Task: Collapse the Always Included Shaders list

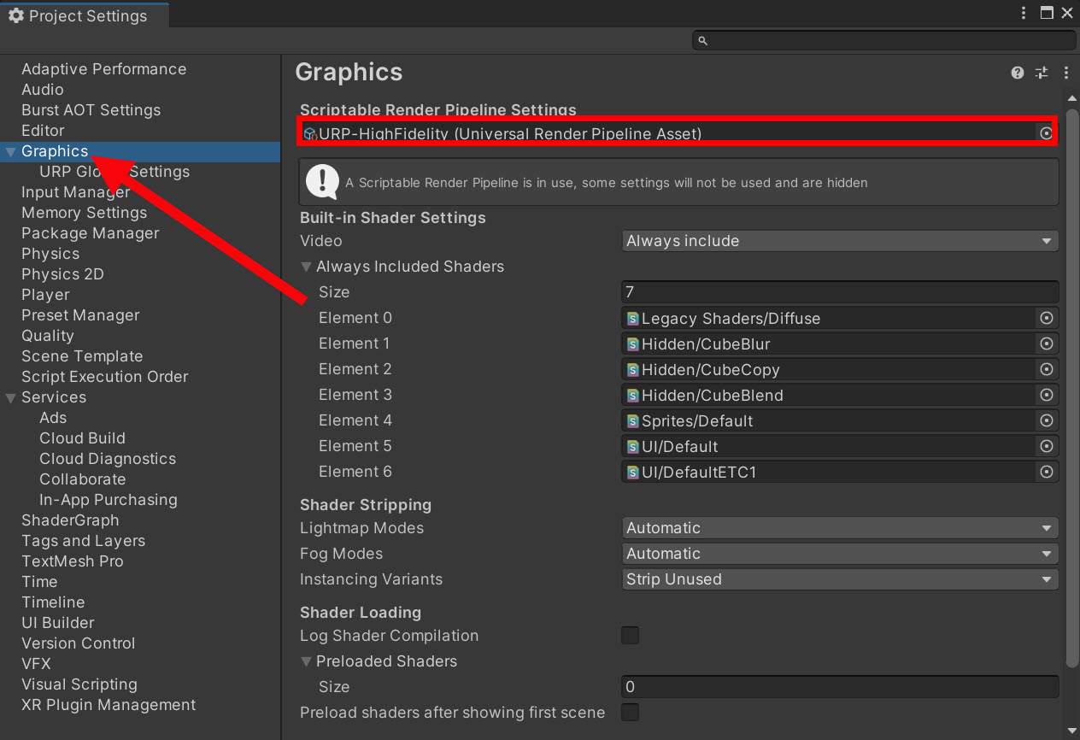Action: (x=307, y=267)
